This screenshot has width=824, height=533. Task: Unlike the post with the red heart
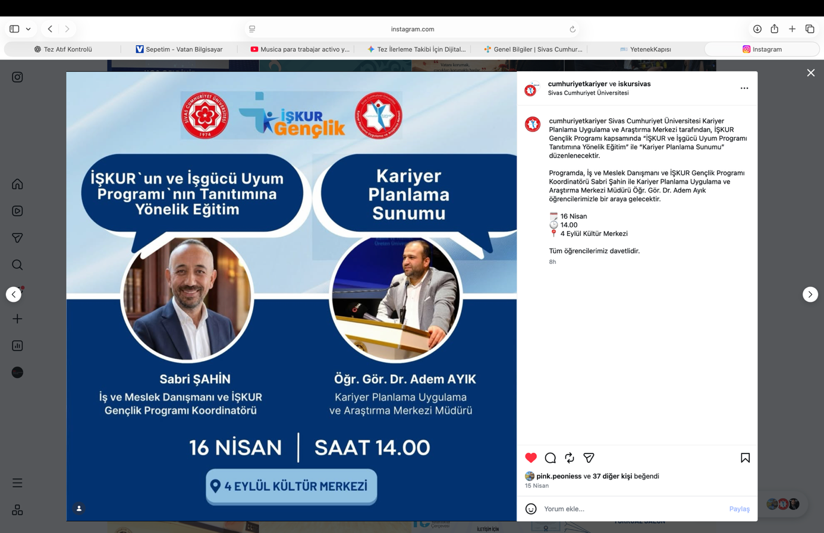pos(531,458)
